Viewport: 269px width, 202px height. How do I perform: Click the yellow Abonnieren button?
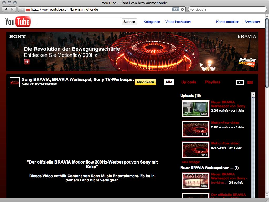click(x=145, y=82)
